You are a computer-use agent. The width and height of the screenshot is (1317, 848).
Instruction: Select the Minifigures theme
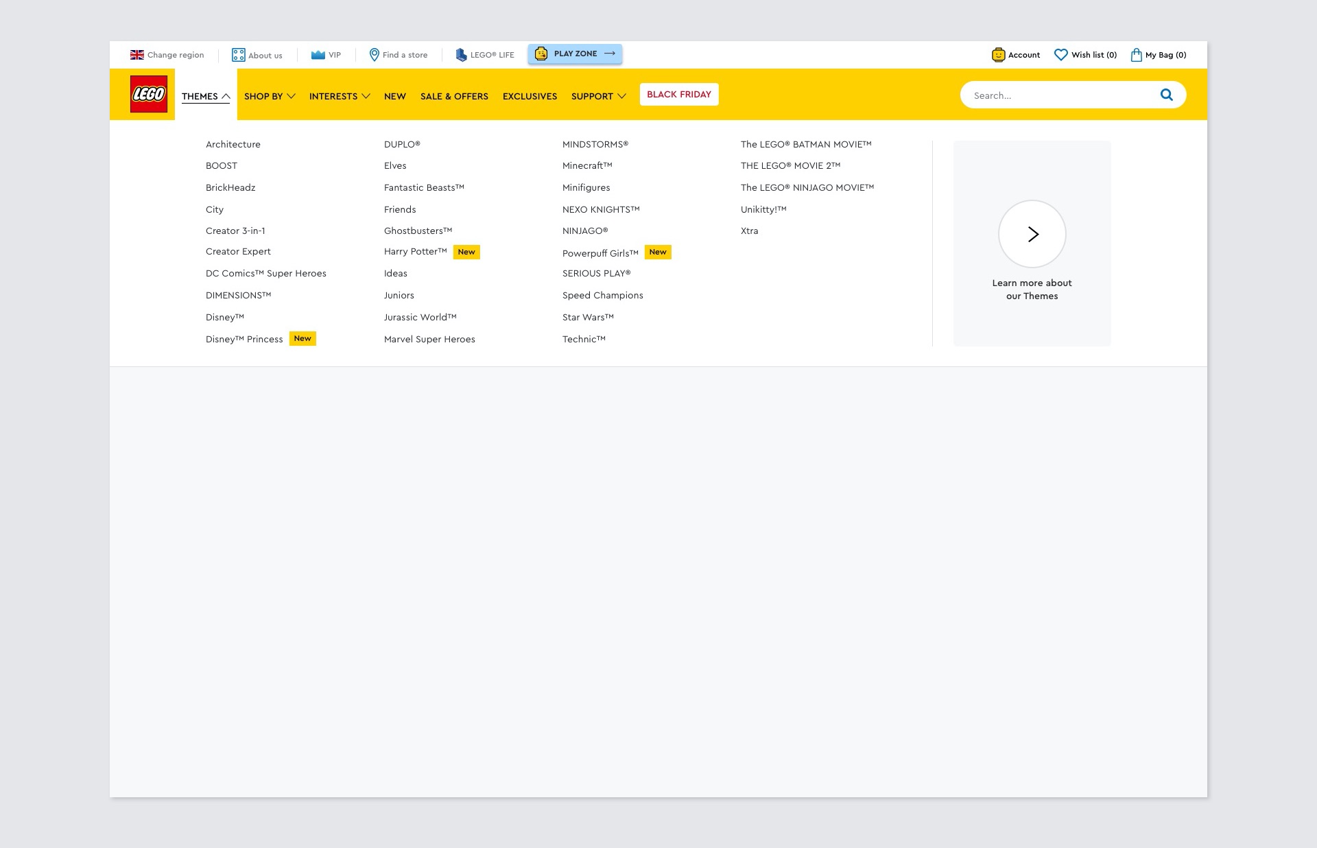click(586, 187)
